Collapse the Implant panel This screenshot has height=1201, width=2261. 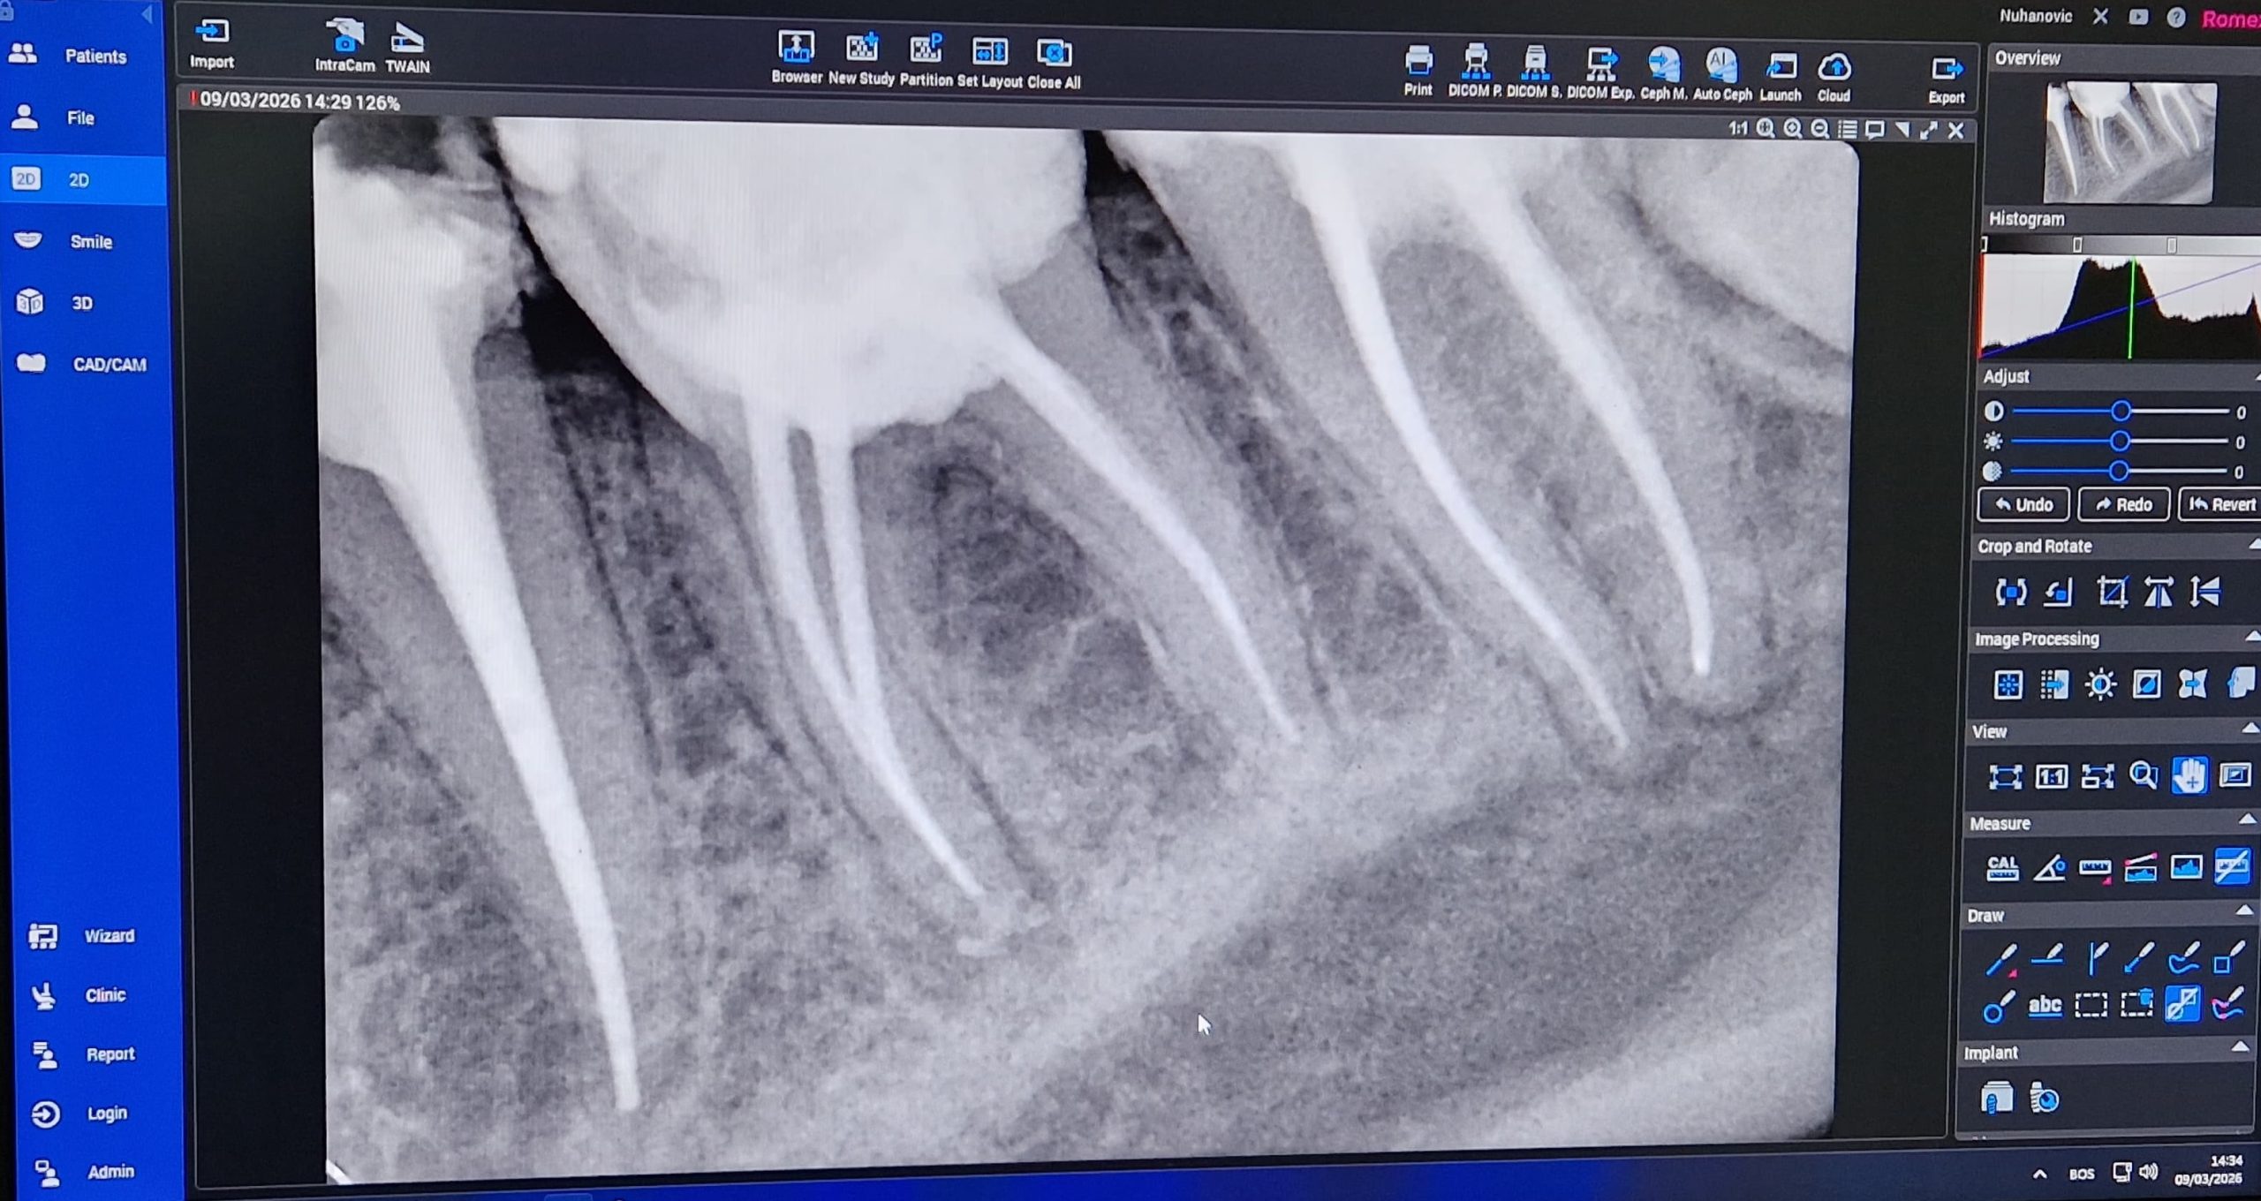click(2240, 1047)
